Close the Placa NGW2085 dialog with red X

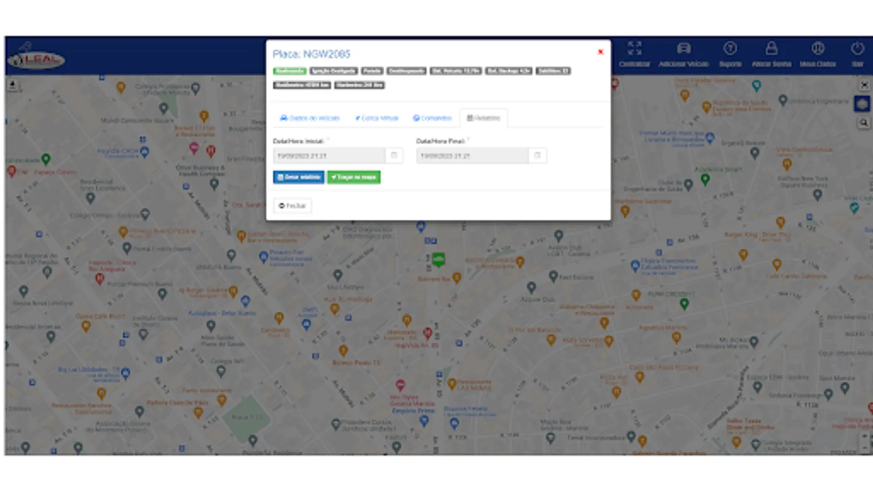(x=601, y=52)
